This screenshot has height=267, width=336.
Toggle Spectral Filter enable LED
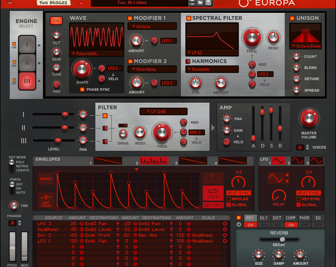click(188, 18)
